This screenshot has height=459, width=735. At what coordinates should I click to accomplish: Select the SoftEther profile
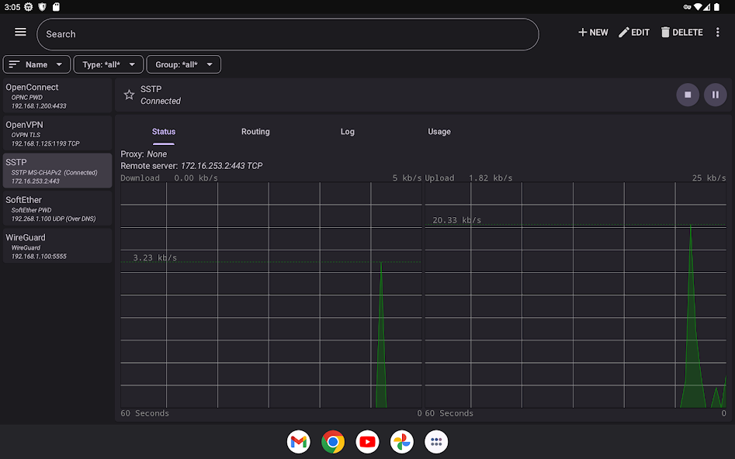pos(57,208)
